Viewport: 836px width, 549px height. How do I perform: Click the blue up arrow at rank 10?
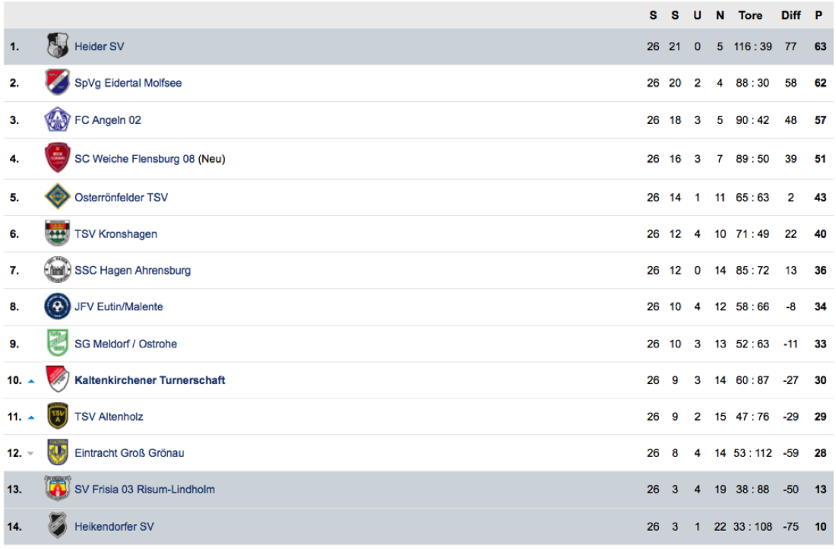(31, 381)
